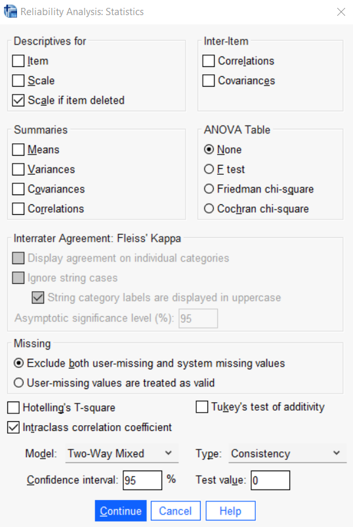Tick the Inter-Item Covariances box
This screenshot has width=353, height=527.
209,81
